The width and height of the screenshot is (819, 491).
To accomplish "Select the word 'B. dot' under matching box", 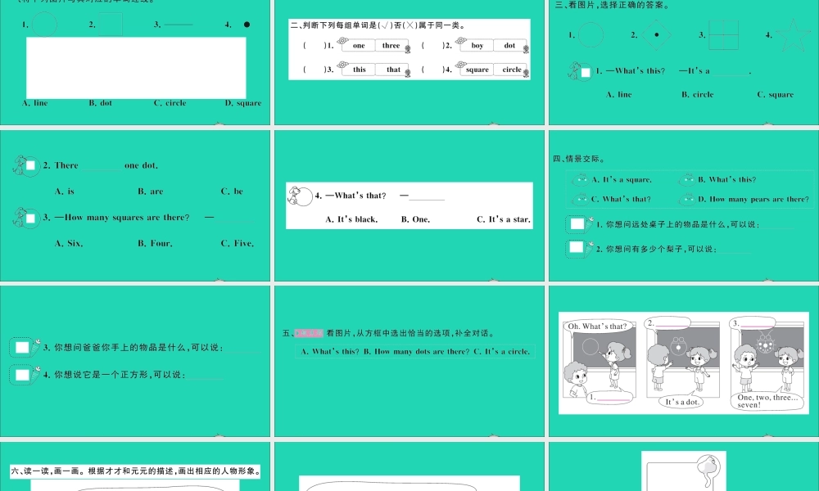I will click(x=100, y=103).
